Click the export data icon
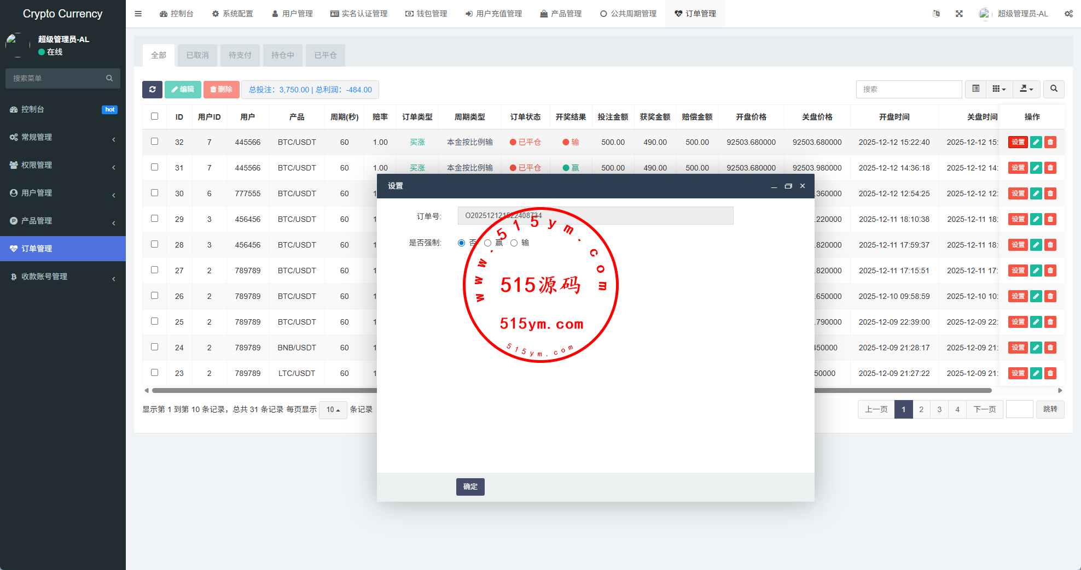 1026,89
